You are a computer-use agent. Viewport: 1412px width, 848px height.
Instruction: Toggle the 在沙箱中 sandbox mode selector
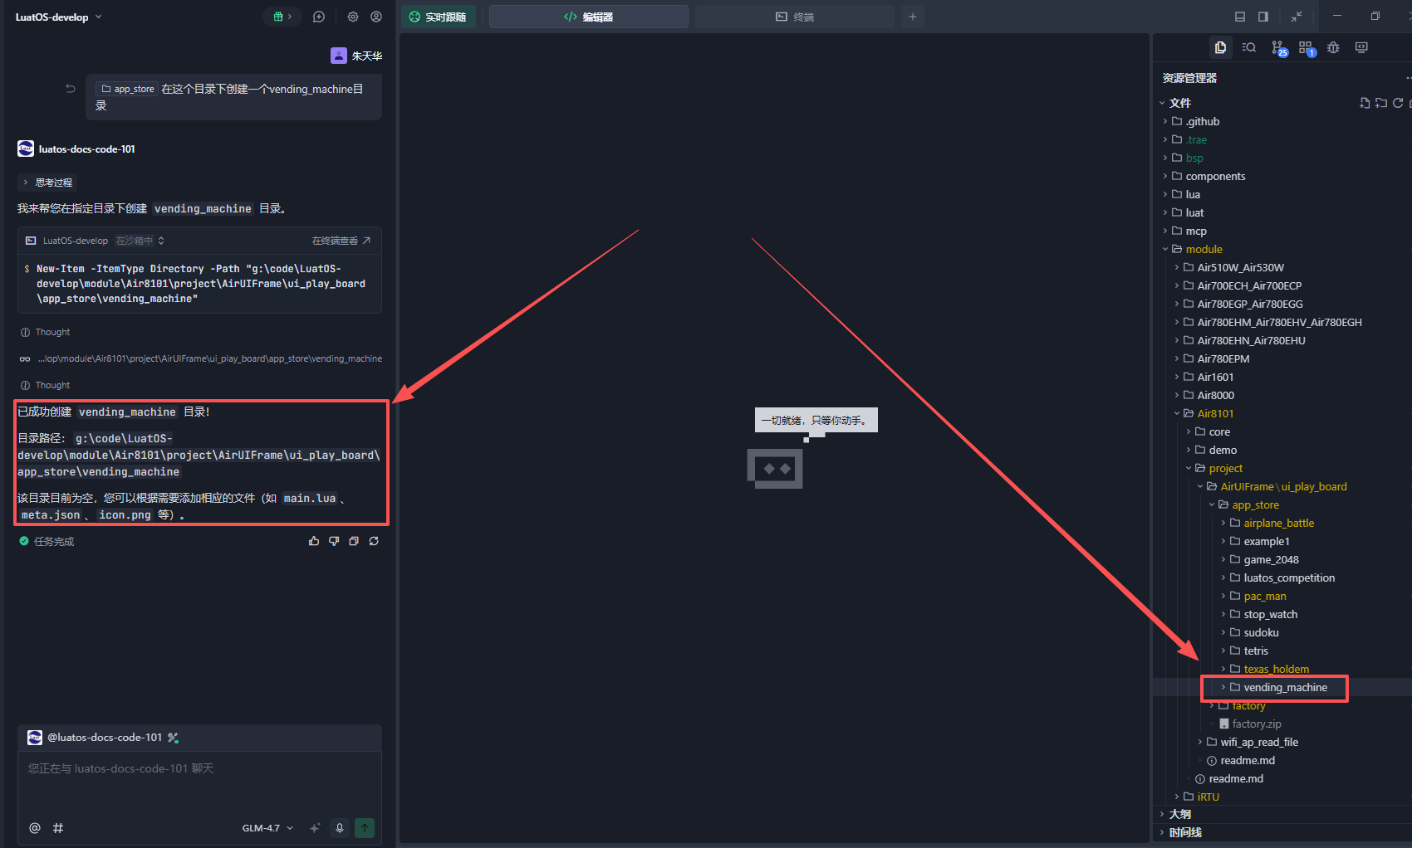(x=140, y=241)
